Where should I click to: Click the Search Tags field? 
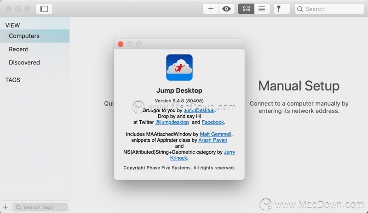click(x=40, y=207)
